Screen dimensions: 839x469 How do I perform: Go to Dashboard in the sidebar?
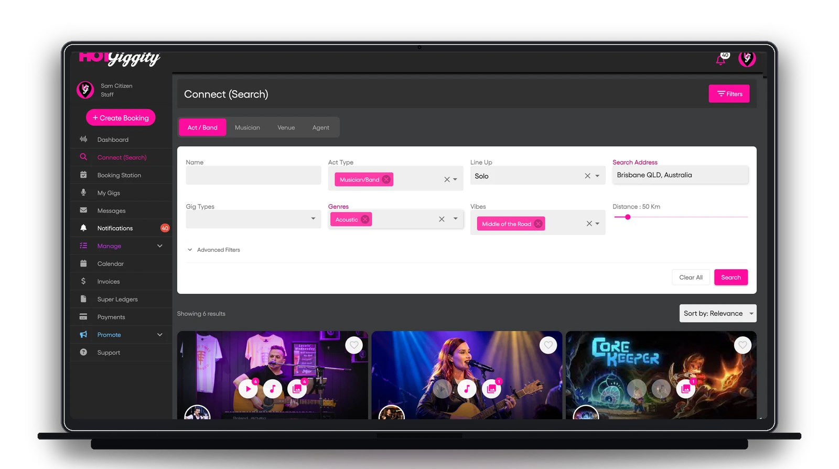(121, 140)
